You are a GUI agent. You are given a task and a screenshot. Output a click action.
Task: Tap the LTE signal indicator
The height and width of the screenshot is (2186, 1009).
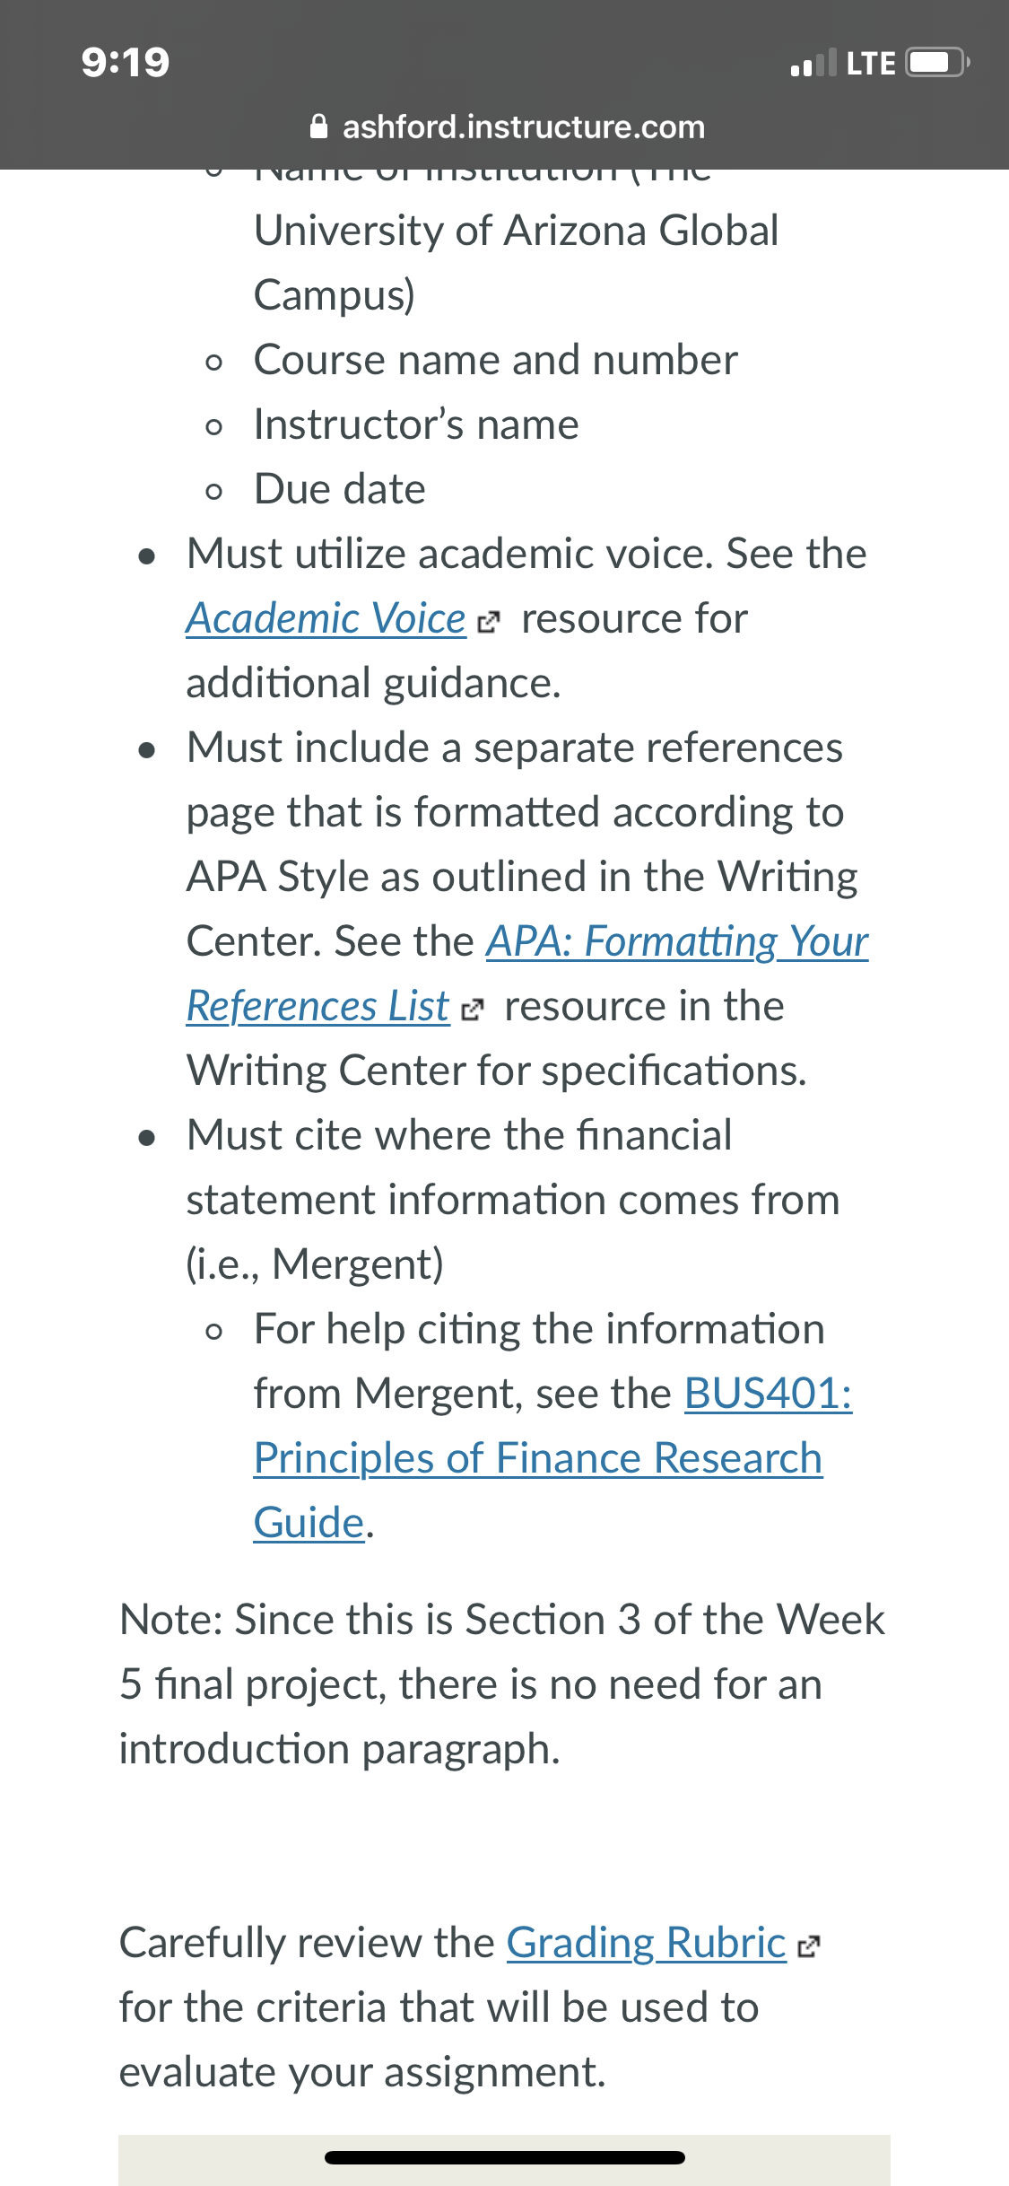(x=871, y=63)
